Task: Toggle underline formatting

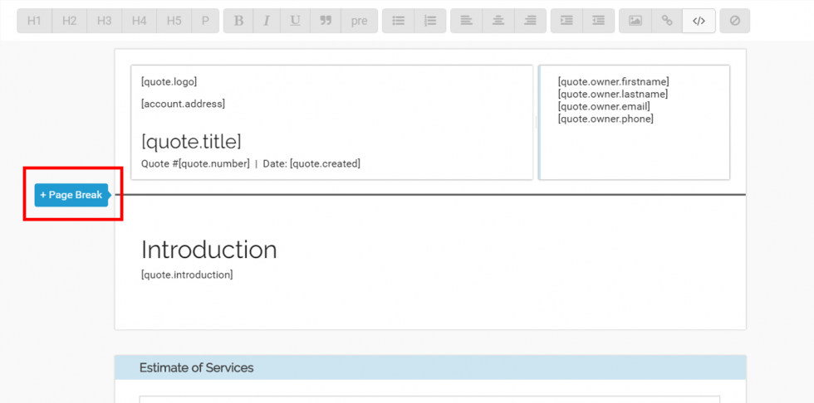Action: click(x=295, y=21)
